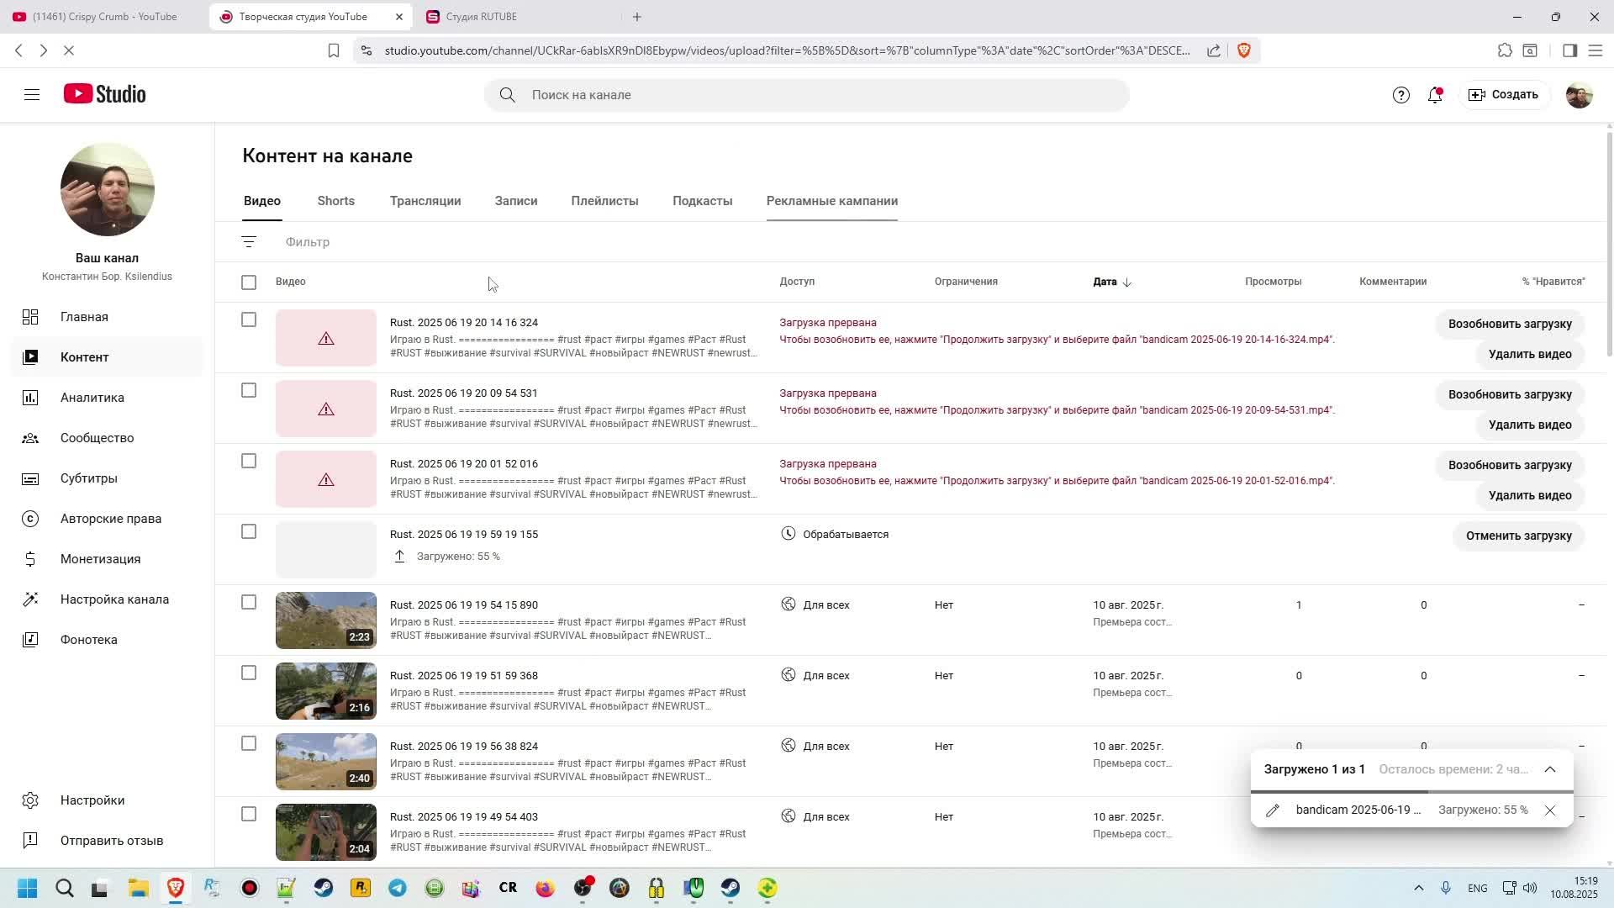Check the box for Rust. 2025 06 19 20 14 16 324
Screen dimensions: 1614x908
[248, 319]
